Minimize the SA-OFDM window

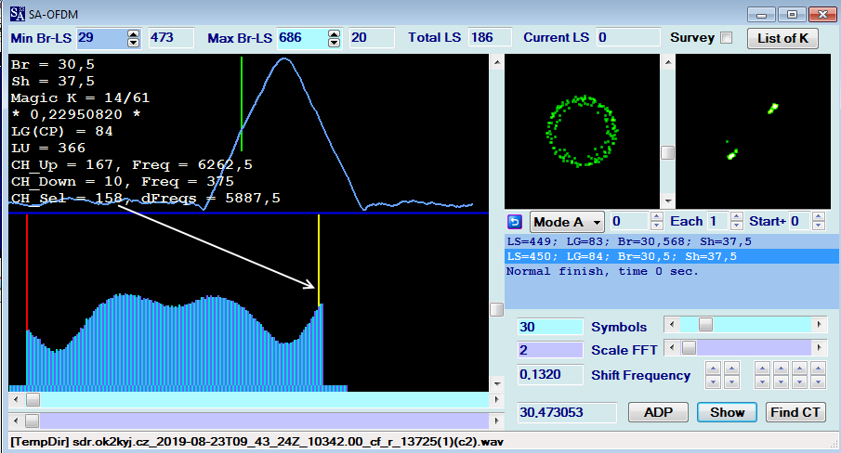pyautogui.click(x=761, y=14)
